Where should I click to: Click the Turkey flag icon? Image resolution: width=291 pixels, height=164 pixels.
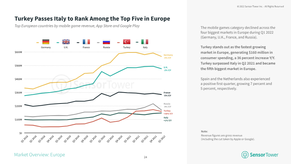127,42
